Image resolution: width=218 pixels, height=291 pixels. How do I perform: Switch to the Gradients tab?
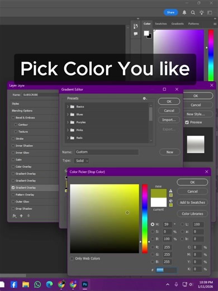178,24
